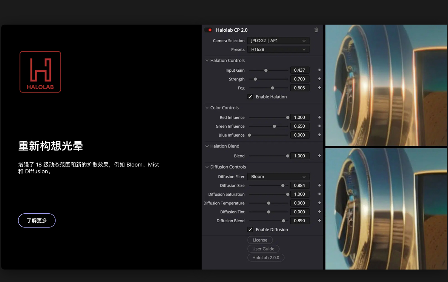Set keyframe on Green Influence
This screenshot has height=282, width=448.
point(319,126)
